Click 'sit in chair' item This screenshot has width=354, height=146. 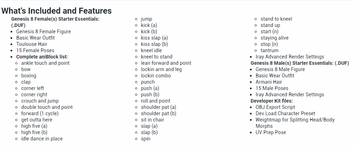152,120
